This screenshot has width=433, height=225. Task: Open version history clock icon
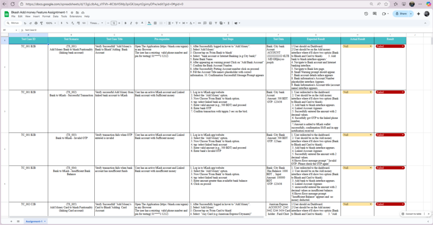point(366,14)
